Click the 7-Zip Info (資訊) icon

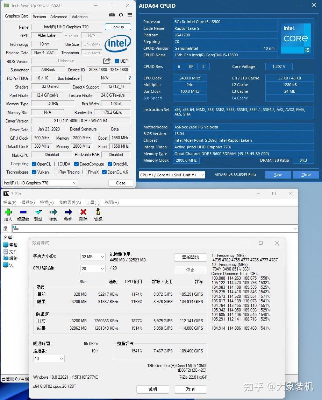pyautogui.click(x=98, y=211)
